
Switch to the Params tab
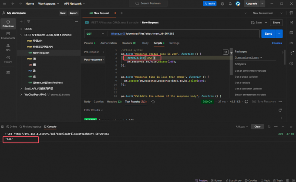tap(90, 43)
